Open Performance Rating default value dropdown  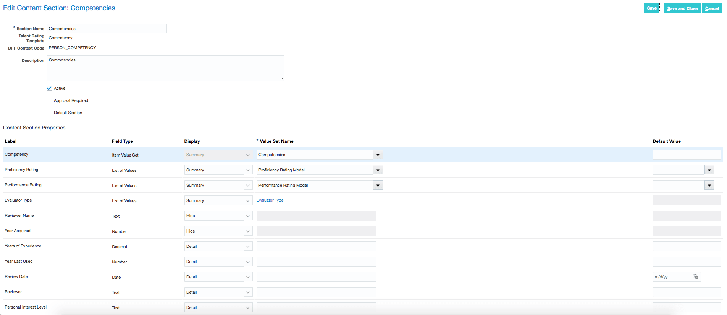click(709, 185)
